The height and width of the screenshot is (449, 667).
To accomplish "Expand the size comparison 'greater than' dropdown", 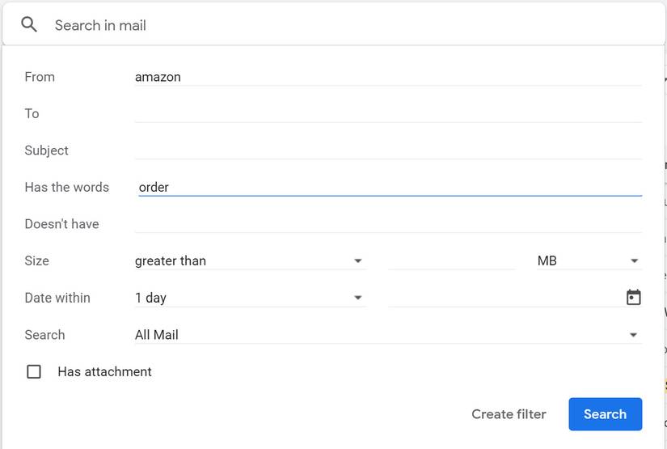I will [x=250, y=261].
